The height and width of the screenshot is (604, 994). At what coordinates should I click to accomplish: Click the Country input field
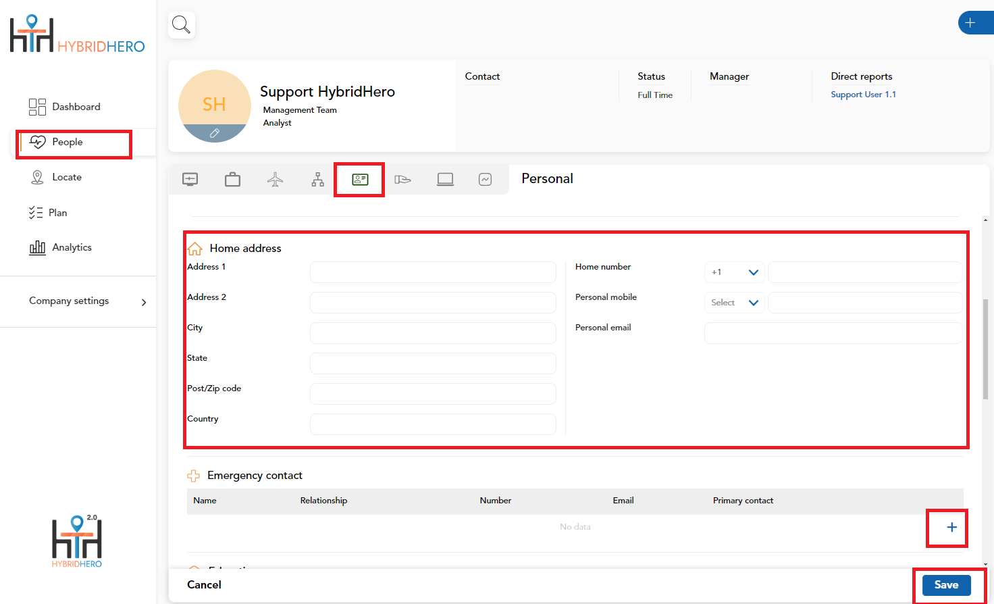[x=433, y=424]
